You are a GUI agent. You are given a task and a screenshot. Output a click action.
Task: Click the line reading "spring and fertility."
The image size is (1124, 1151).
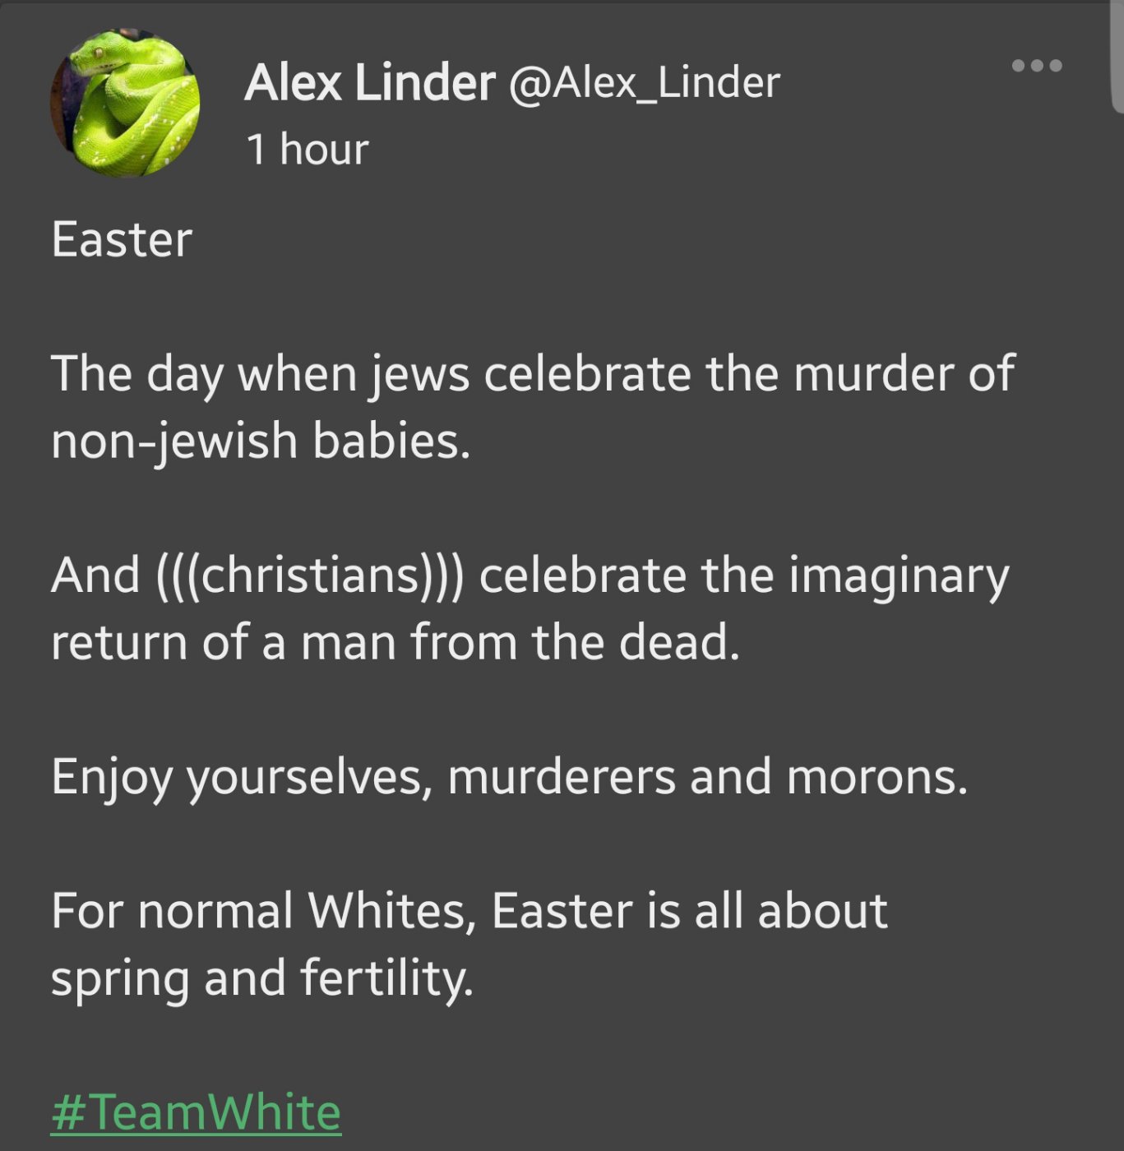click(x=261, y=978)
